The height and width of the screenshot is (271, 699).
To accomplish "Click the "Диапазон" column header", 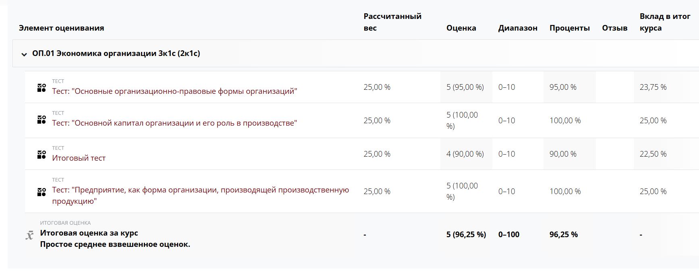I will coord(517,28).
